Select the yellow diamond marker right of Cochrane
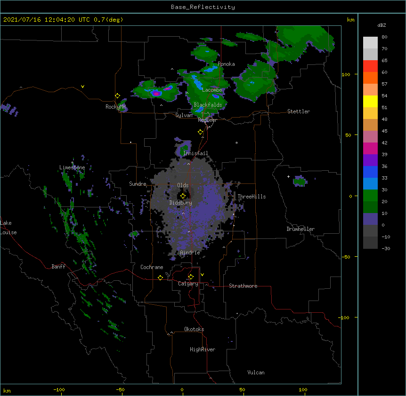This screenshot has height=396, width=406. (160, 277)
